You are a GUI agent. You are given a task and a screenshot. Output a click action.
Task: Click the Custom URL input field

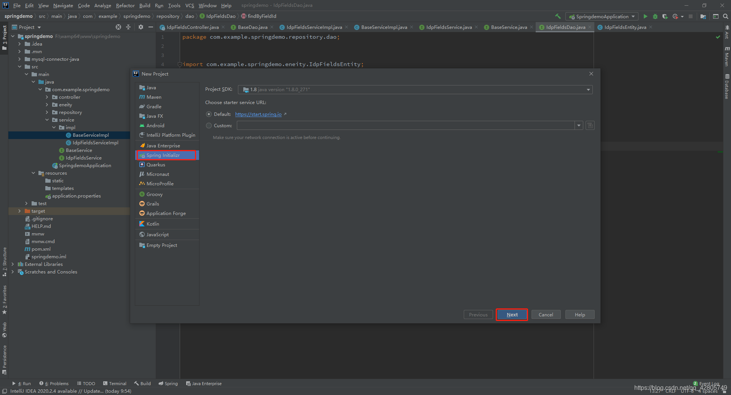(x=405, y=125)
